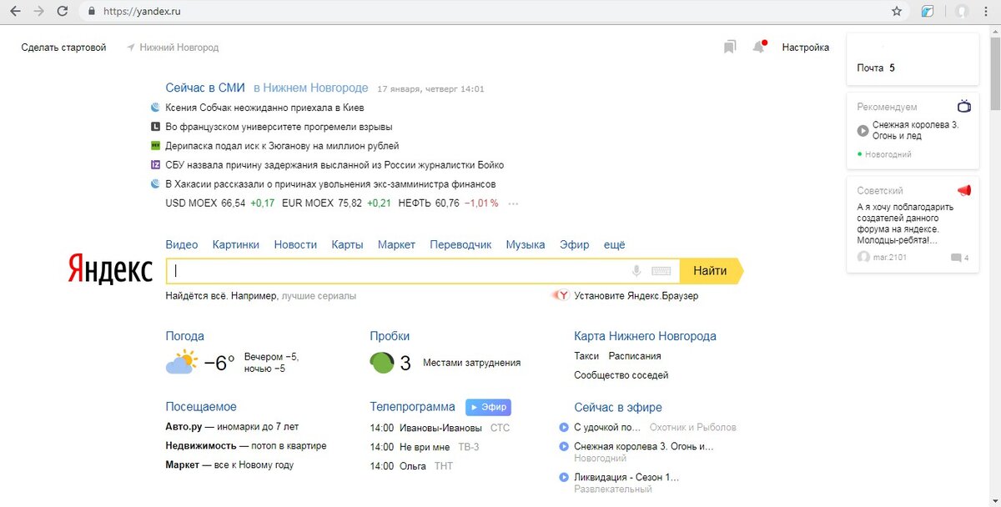Screen dimensions: 1001x507
Task: Open the Картинки service tab
Action: 236,244
